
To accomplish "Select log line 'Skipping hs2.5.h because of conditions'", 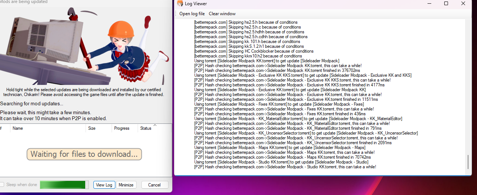I will (245, 22).
